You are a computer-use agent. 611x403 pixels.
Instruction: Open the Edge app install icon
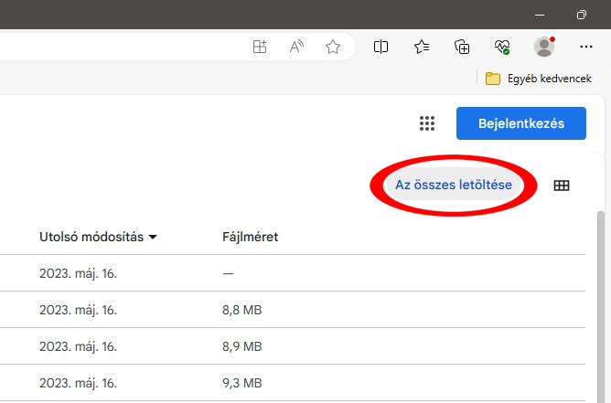click(260, 47)
